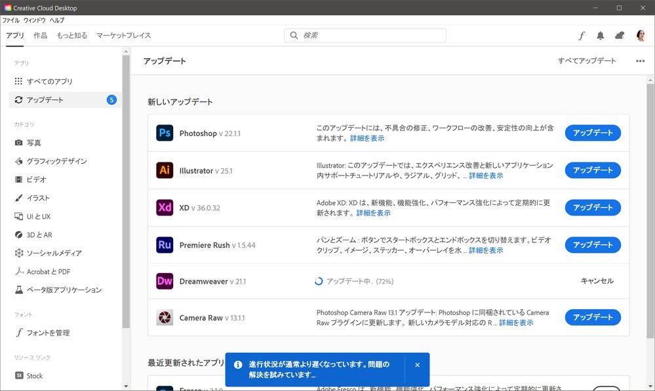This screenshot has width=655, height=391.
Task: Click the main content scrollbar thumb
Action: [x=650, y=211]
